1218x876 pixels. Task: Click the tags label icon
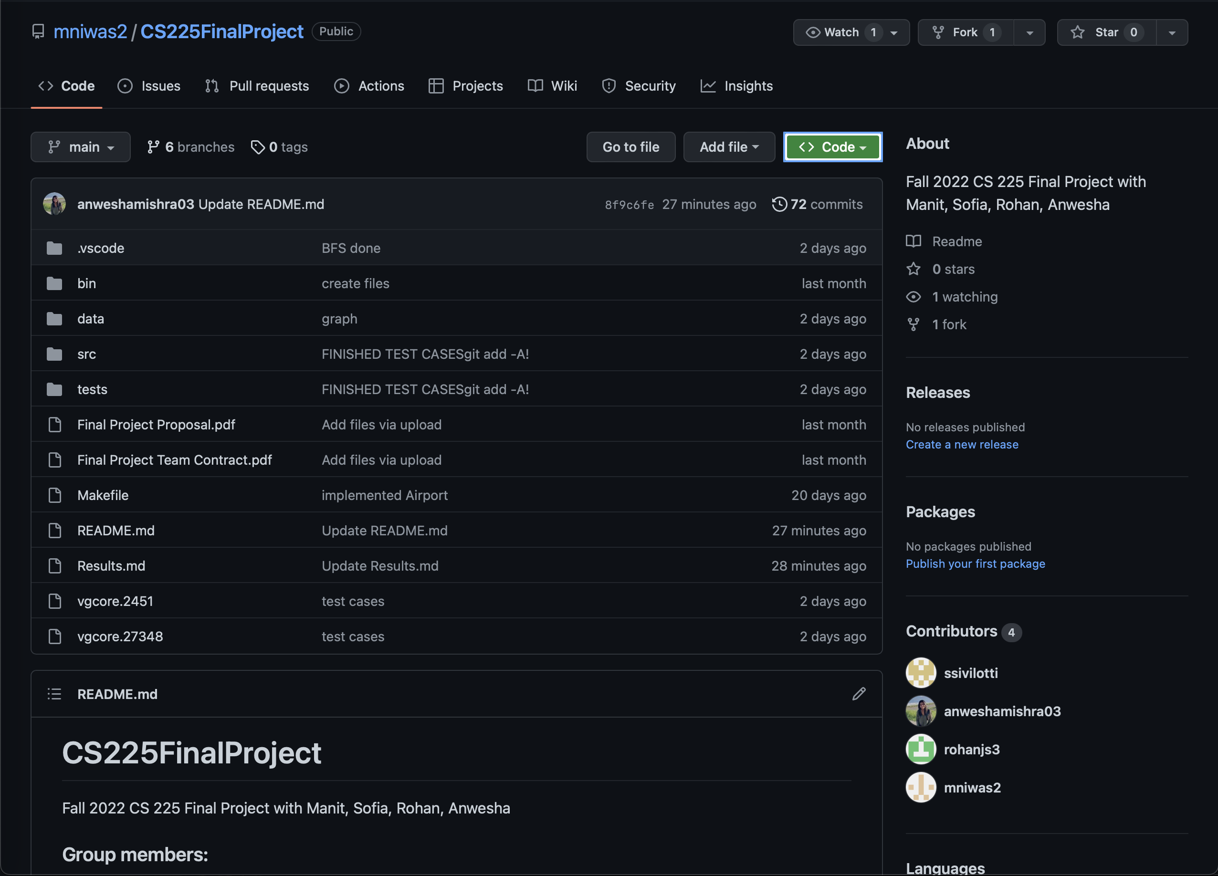point(258,147)
